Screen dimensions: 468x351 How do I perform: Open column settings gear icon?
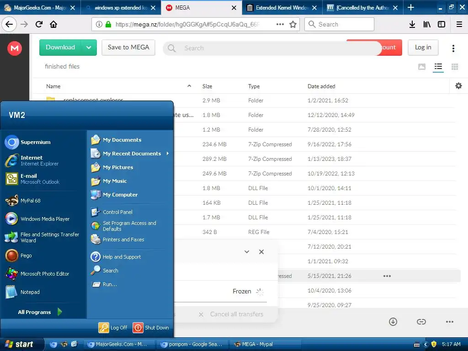tap(458, 86)
